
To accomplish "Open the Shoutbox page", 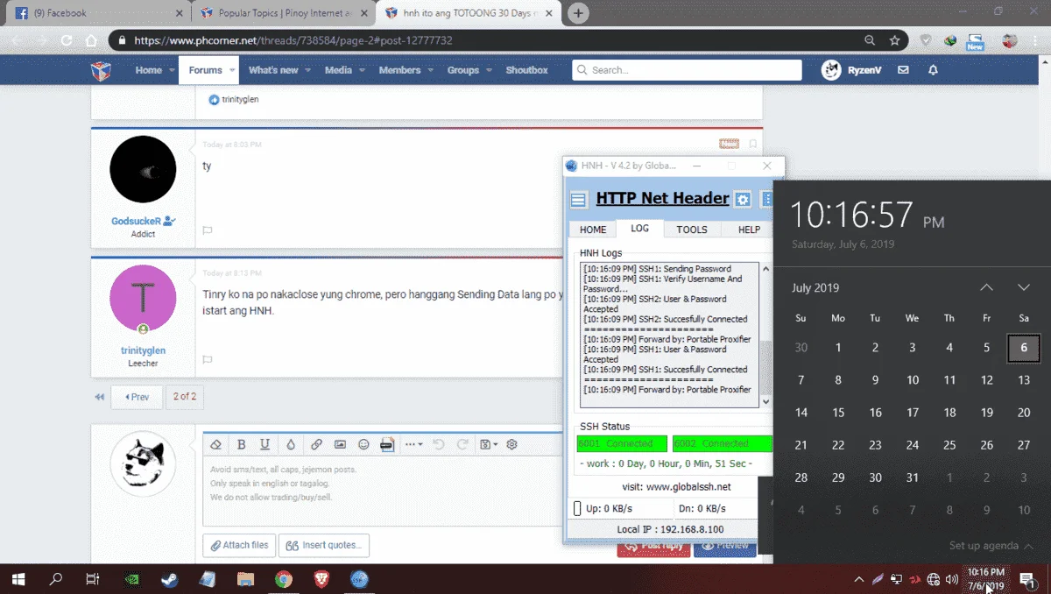I will pos(526,70).
